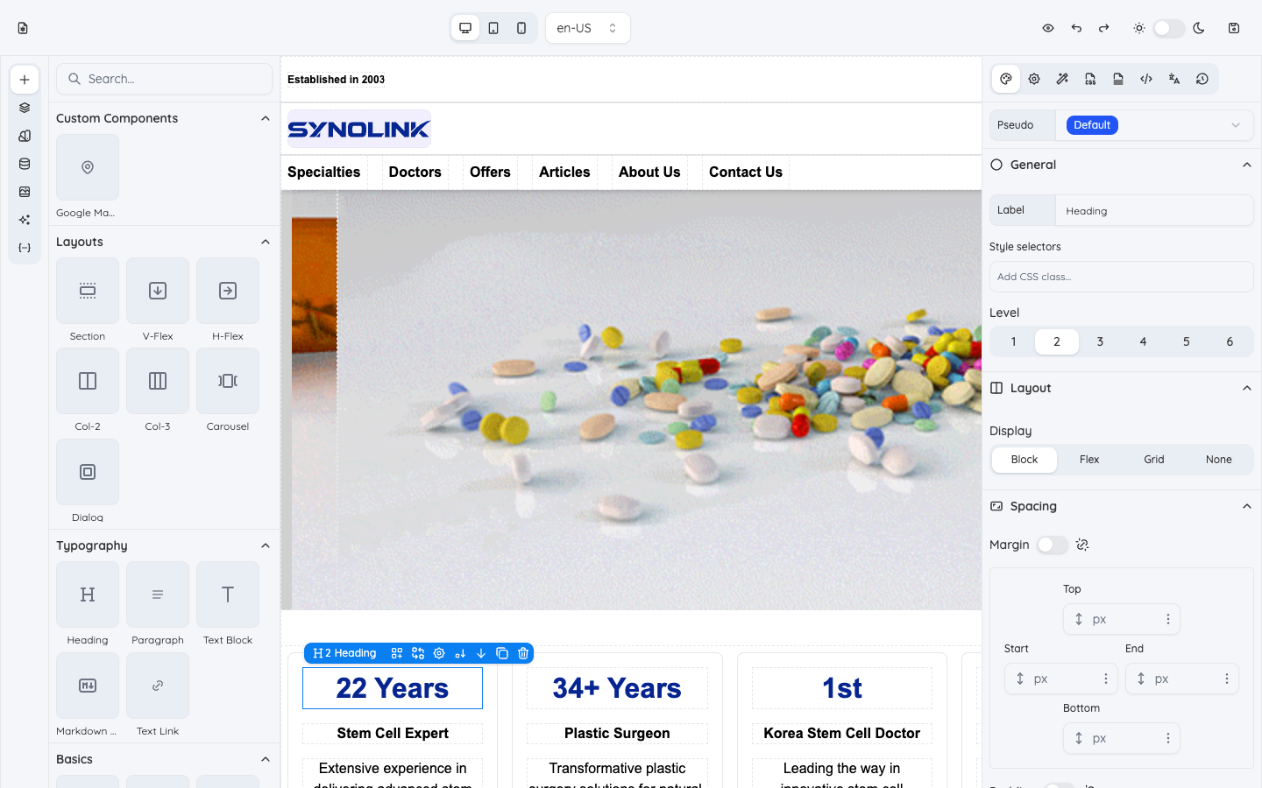
Task: Open the variables braces icon in left rail
Action: point(25,248)
